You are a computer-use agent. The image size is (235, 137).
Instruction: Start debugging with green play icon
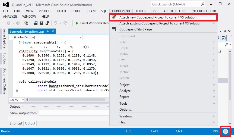pyautogui.click(x=77, y=23)
